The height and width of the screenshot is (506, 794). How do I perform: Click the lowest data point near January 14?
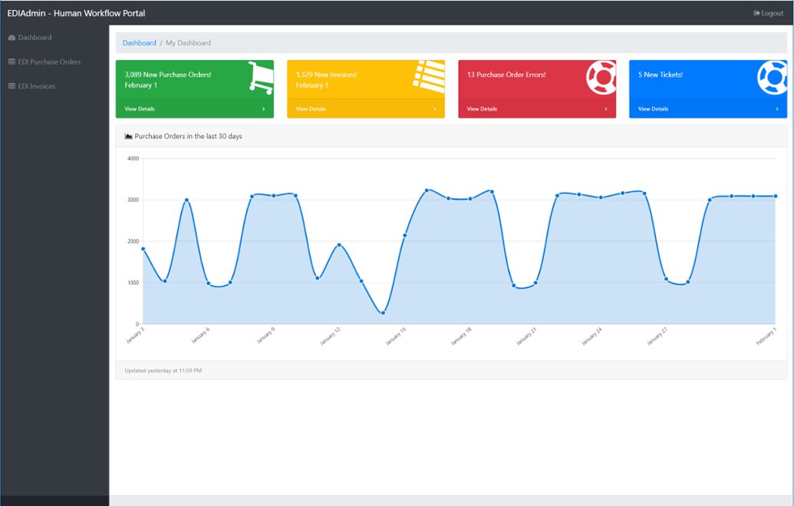coord(383,313)
